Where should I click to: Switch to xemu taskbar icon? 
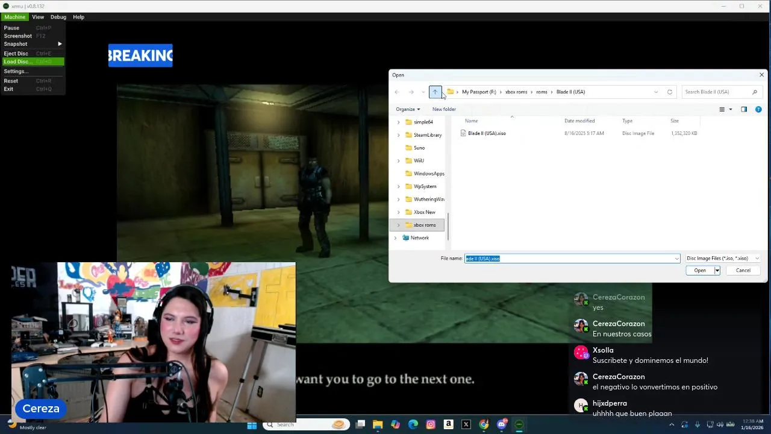[x=519, y=425]
